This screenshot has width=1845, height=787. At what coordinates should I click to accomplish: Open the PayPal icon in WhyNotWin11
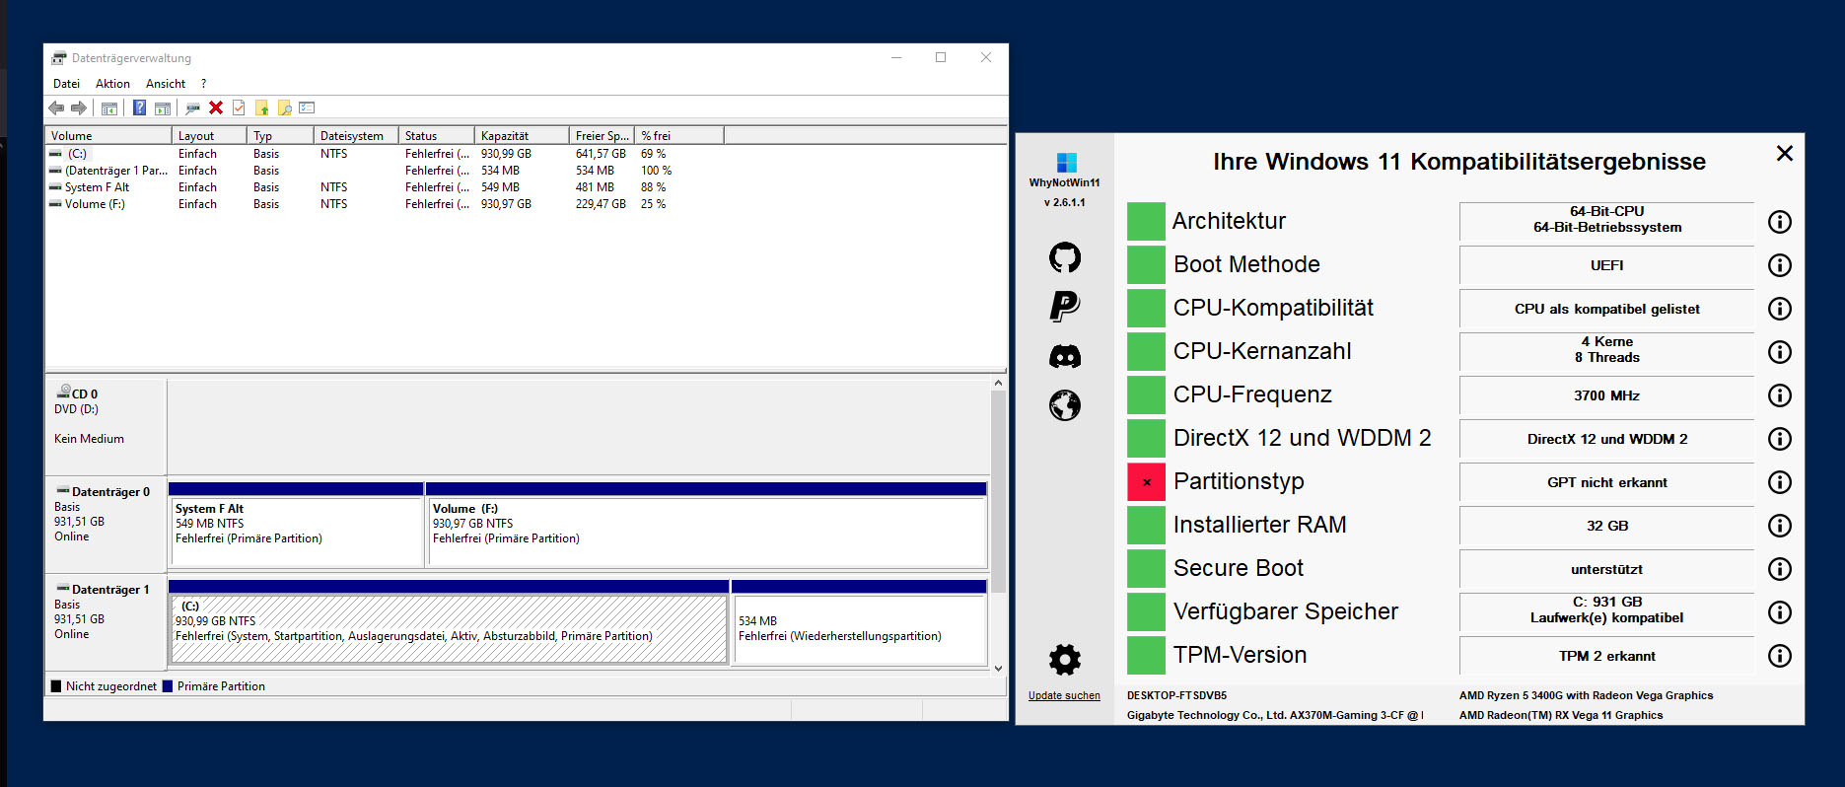point(1065,306)
